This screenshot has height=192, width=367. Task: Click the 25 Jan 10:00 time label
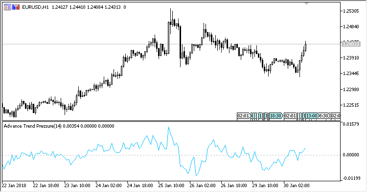171,186
